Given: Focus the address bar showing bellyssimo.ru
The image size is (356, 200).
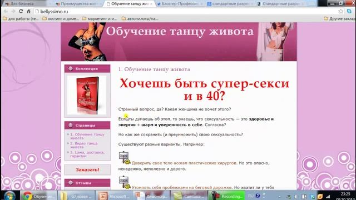Looking at the screenshot, I should [186, 11].
